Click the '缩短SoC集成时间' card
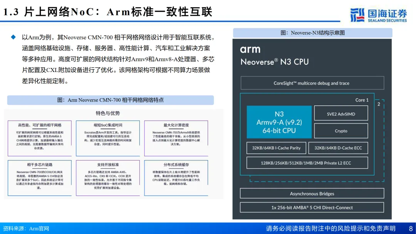Viewport: 416px width, 234px height. (x=108, y=138)
